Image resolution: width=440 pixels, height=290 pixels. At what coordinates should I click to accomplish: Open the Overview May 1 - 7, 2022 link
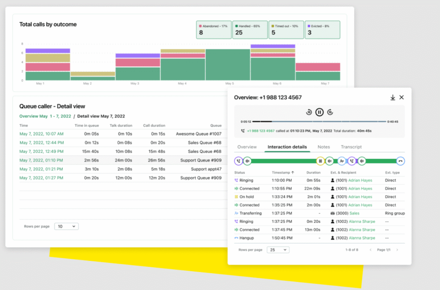point(45,116)
